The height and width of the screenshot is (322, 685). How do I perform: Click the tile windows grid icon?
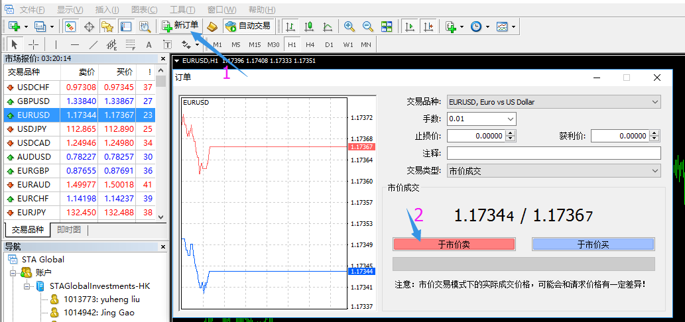386,27
